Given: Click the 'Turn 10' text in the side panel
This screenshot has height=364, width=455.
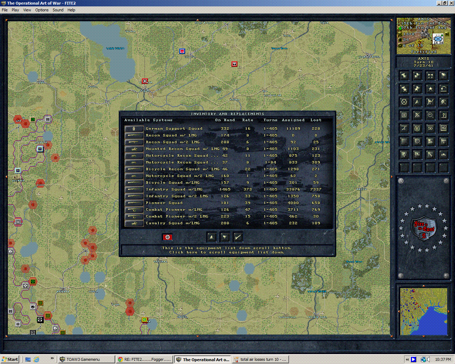Looking at the screenshot, I should click(423, 62).
